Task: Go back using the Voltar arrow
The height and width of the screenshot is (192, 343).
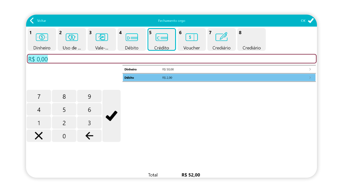Action: pyautogui.click(x=32, y=21)
